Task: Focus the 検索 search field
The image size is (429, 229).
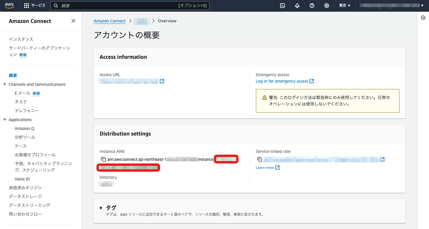Action: 130,6
